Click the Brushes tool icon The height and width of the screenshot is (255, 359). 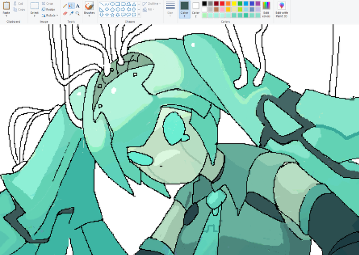tap(89, 6)
